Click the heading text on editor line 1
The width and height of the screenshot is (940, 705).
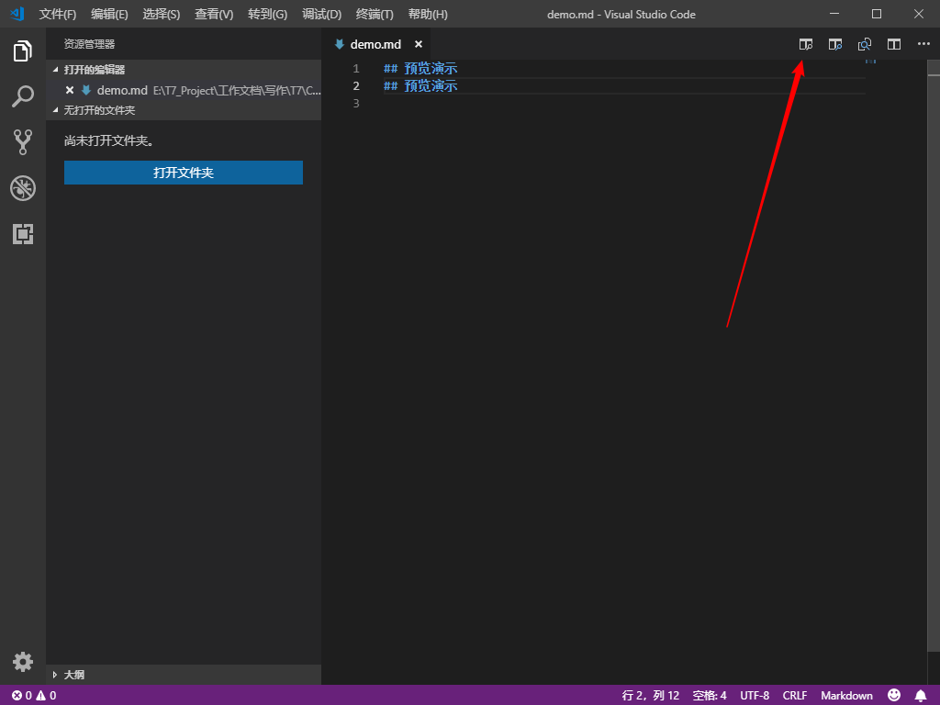coord(420,68)
